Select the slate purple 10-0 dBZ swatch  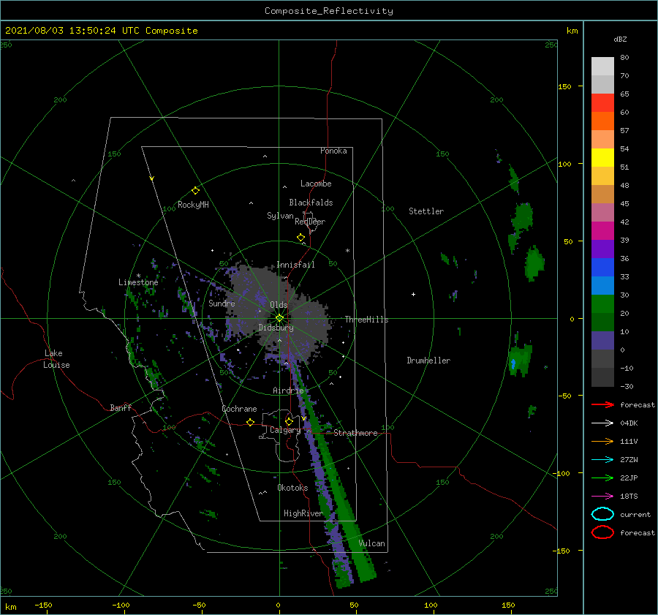[602, 341]
